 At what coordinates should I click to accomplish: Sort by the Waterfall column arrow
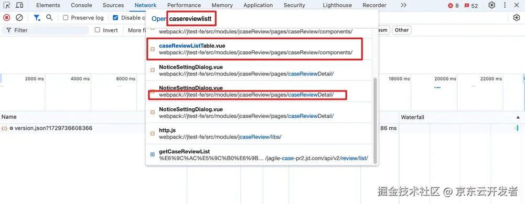pyautogui.click(x=518, y=117)
